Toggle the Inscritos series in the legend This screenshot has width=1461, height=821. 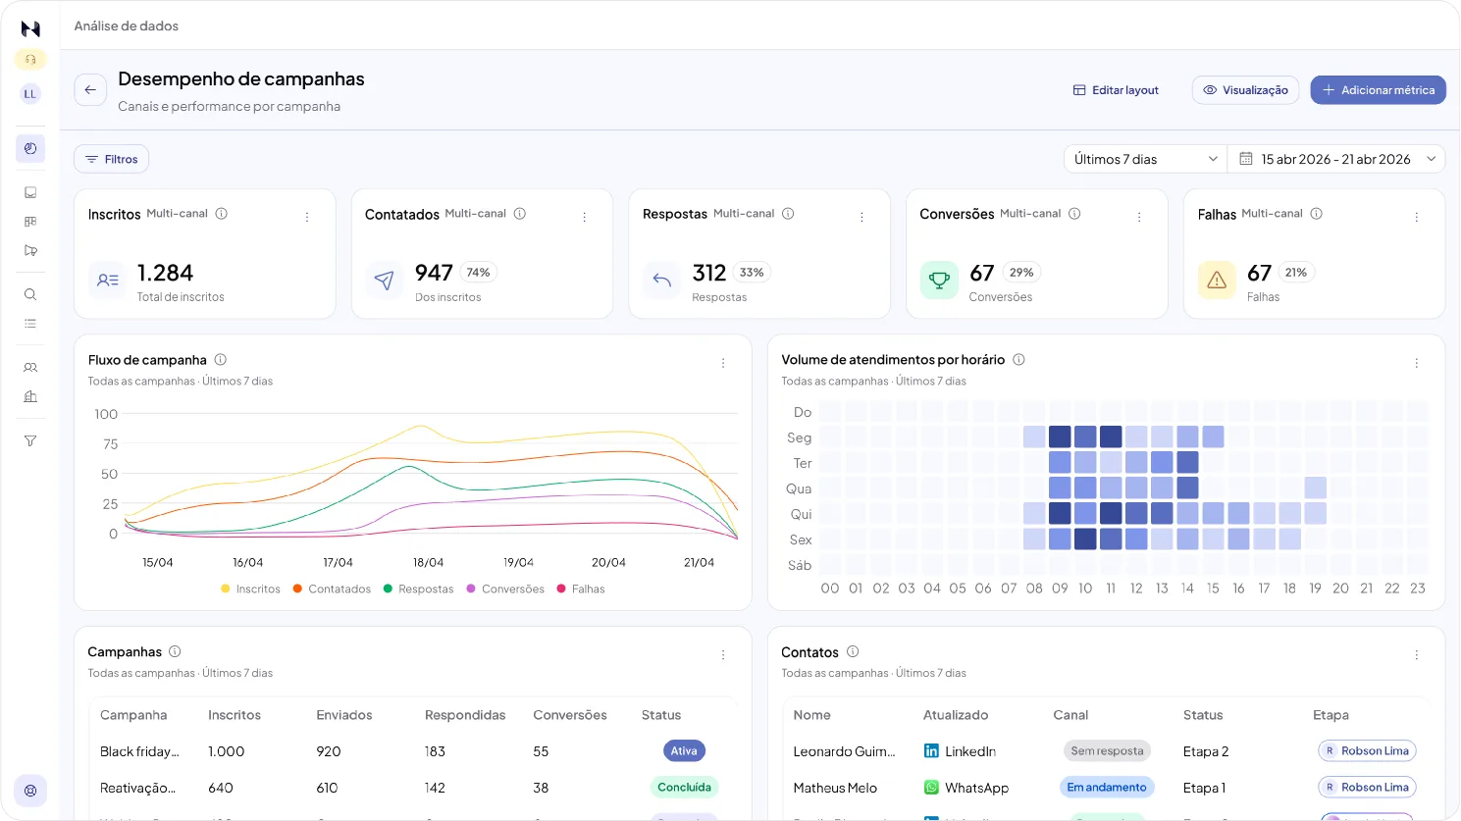250,590
